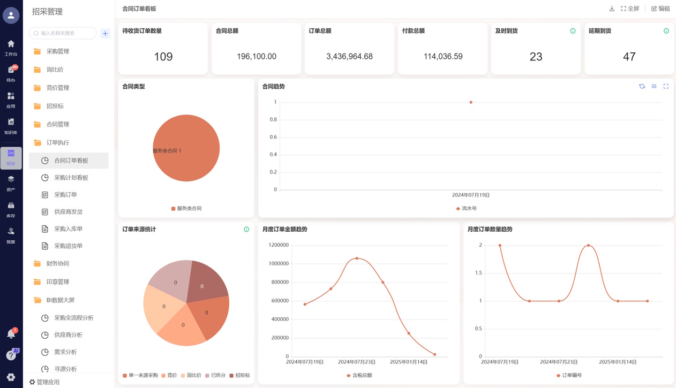Click the 编辑 button
676x388 pixels.
660,9
